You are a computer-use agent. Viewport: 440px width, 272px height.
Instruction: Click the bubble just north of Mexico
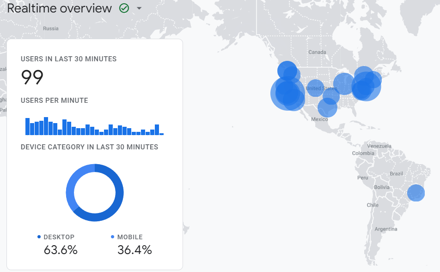327,108
